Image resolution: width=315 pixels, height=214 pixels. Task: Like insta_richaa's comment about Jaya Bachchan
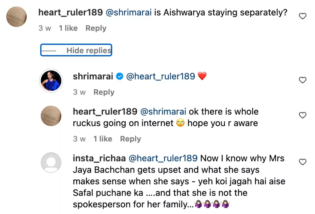click(303, 162)
